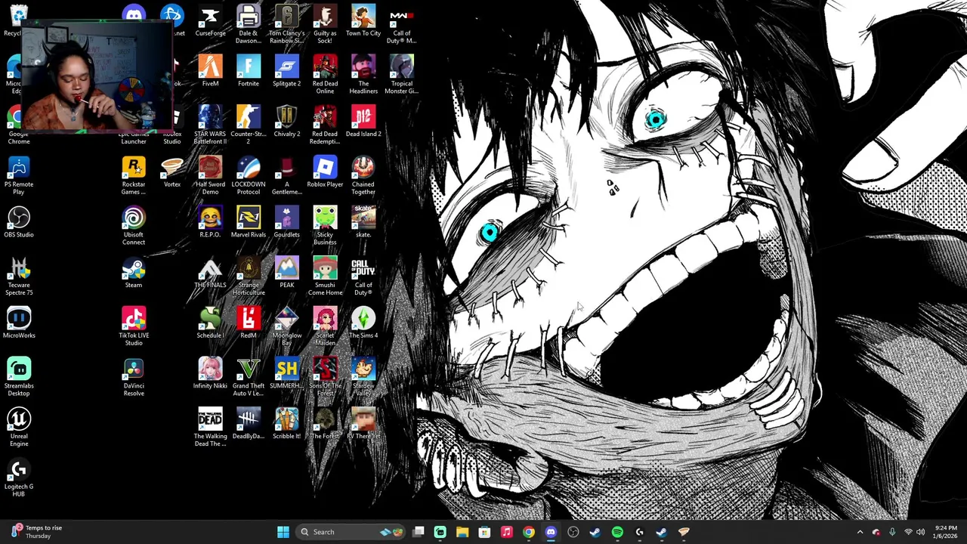Screen dimensions: 967x544
Task: Open the PEAK game shortcut
Action: pyautogui.click(x=286, y=273)
